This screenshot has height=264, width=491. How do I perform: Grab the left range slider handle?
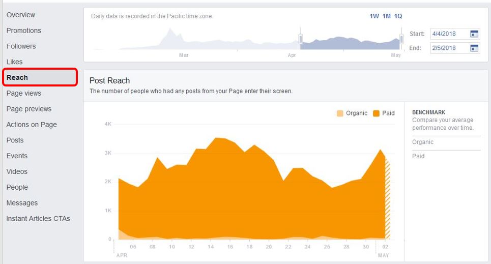pyautogui.click(x=301, y=39)
